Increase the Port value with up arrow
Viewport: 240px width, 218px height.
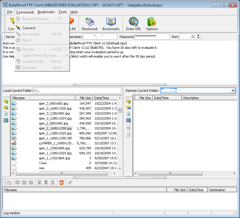pyautogui.click(x=198, y=35)
